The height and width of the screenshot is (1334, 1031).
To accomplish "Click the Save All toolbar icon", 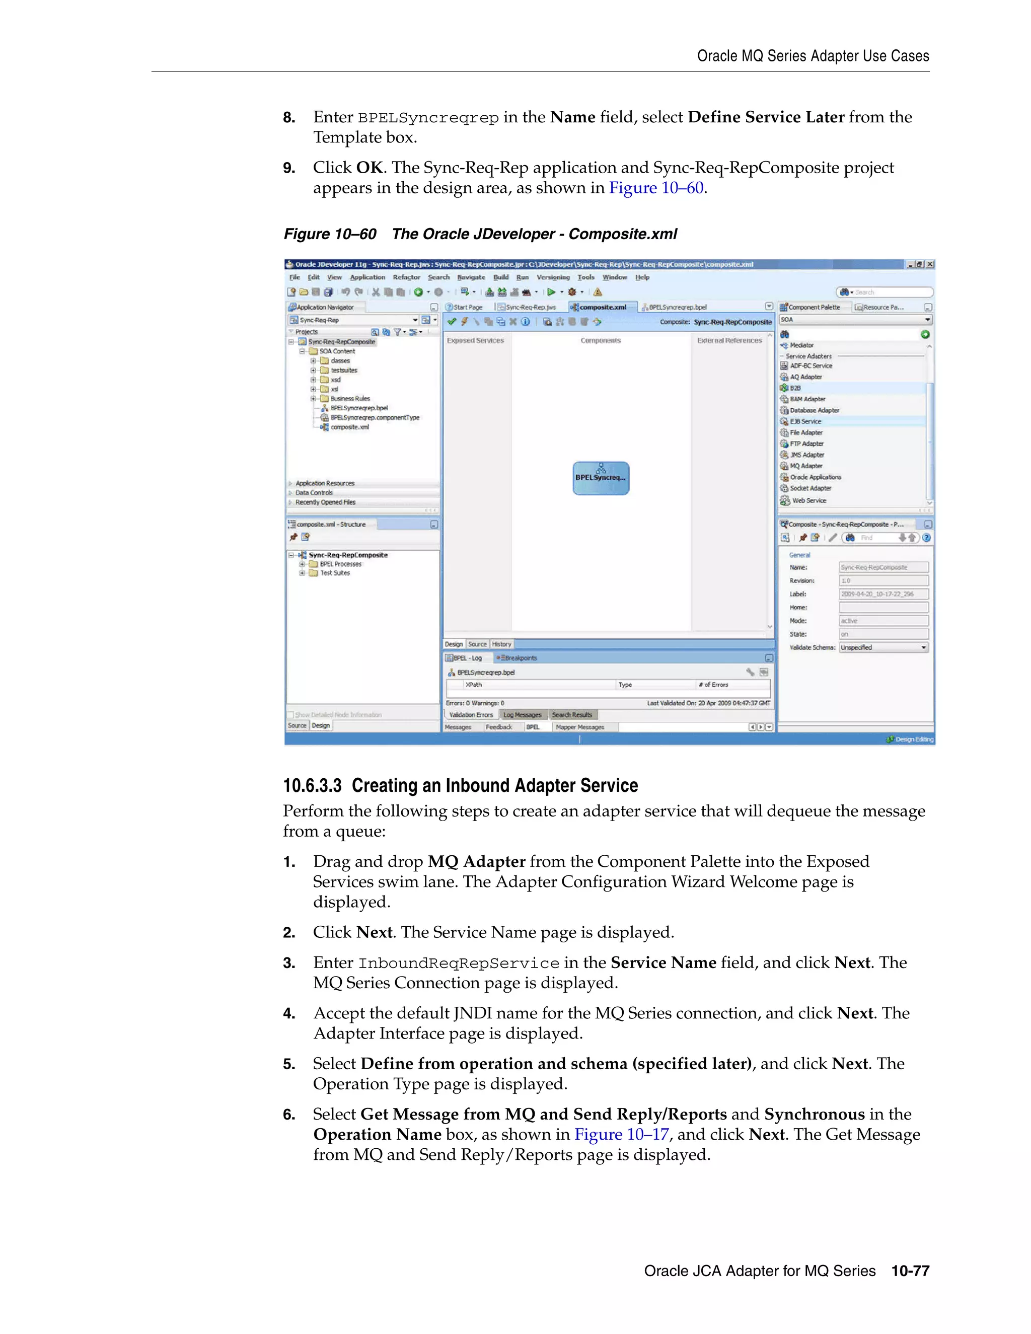I will (328, 292).
